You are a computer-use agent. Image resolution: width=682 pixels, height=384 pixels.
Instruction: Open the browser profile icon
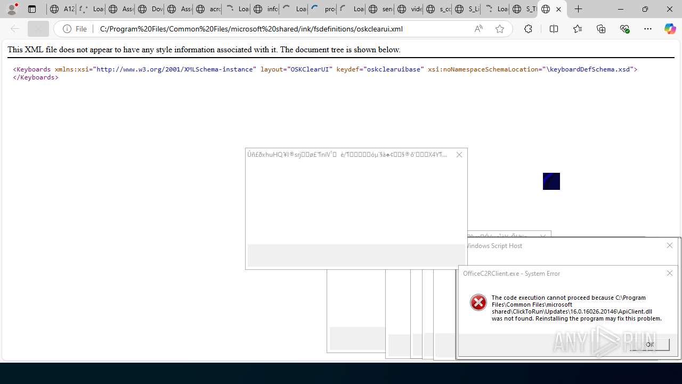[12, 9]
